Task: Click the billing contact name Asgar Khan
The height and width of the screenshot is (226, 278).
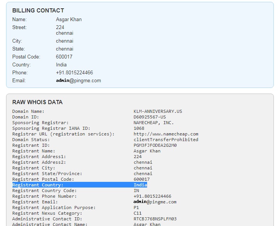Action: (x=69, y=19)
